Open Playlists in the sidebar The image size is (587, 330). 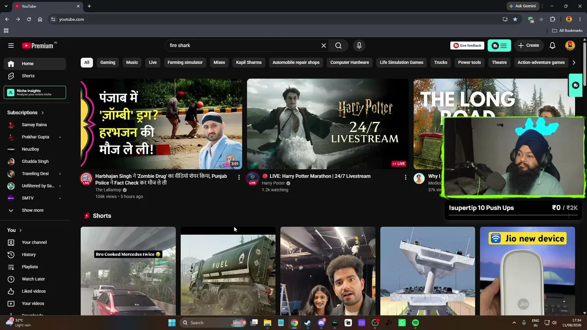coord(35,267)
